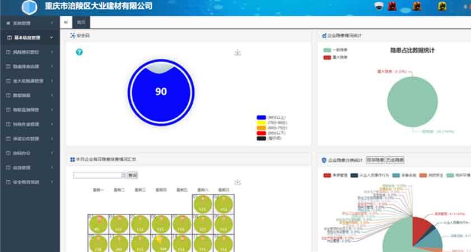Download the safety code gauge chart
The width and height of the screenshot is (471, 252).
pos(237,53)
